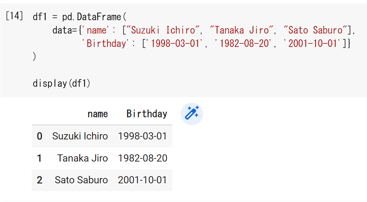367x202 pixels.
Task: Select row index 0 in the output table
Action: coord(39,136)
